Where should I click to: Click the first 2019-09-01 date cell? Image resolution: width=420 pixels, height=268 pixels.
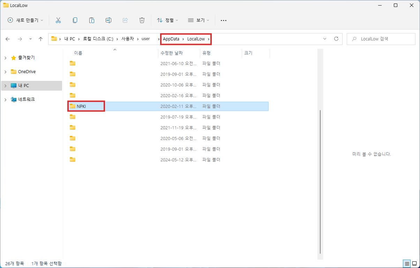(178, 74)
